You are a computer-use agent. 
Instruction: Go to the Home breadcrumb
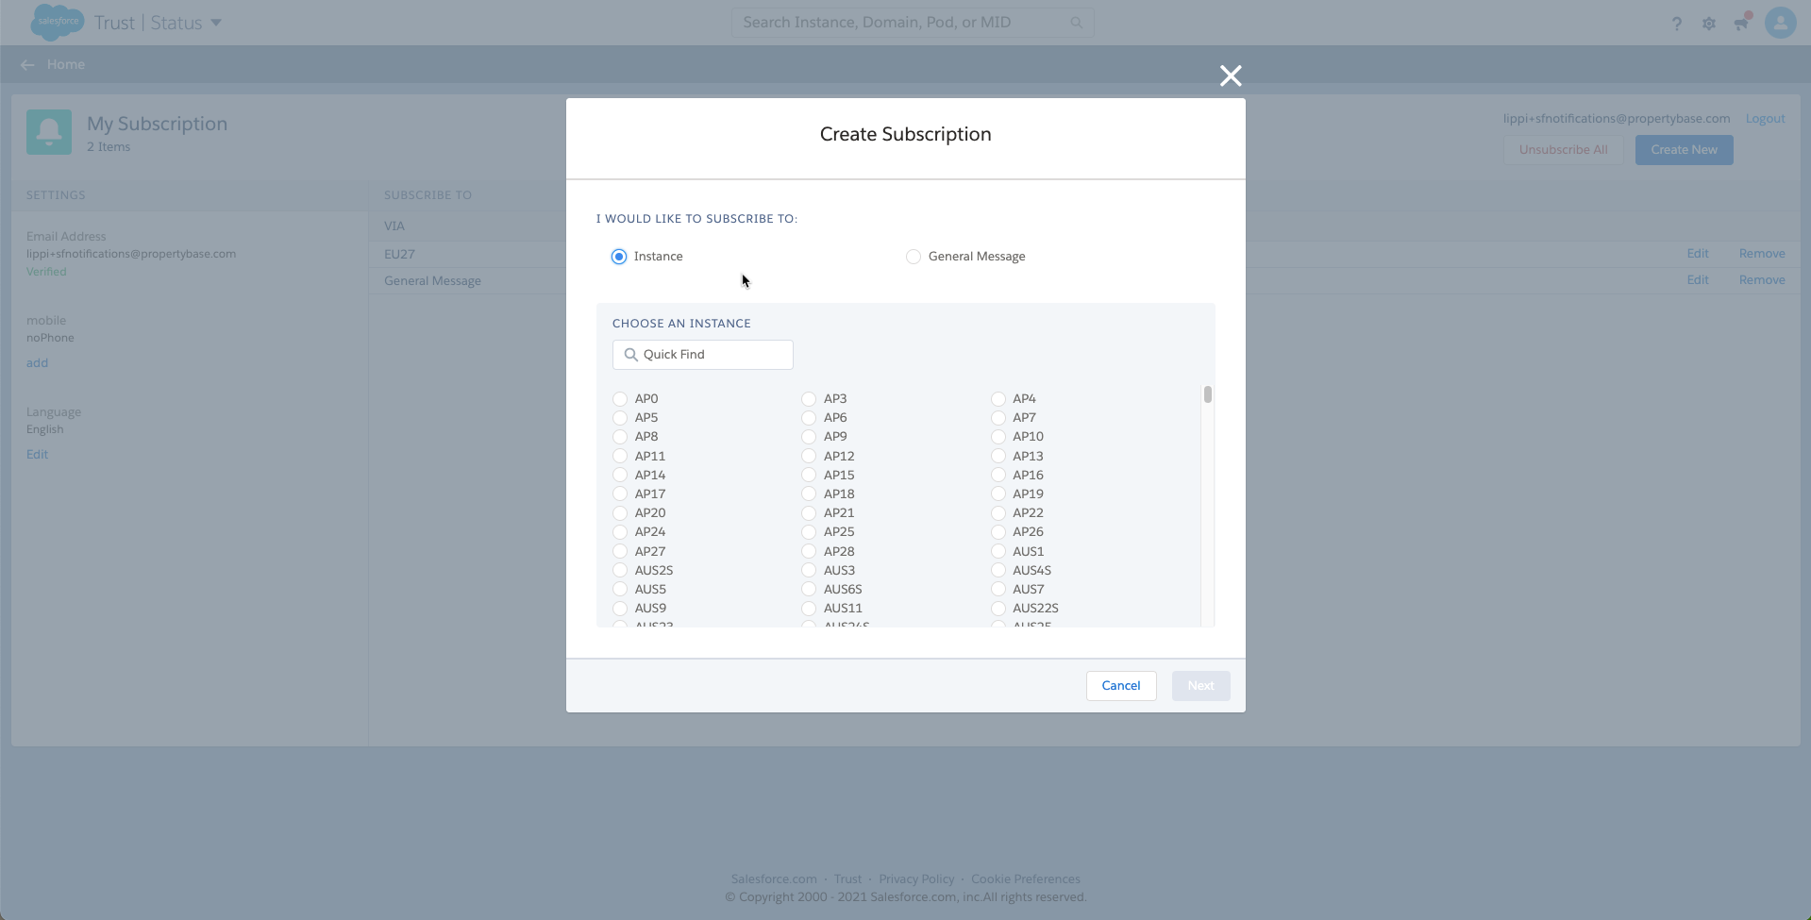coord(66,64)
